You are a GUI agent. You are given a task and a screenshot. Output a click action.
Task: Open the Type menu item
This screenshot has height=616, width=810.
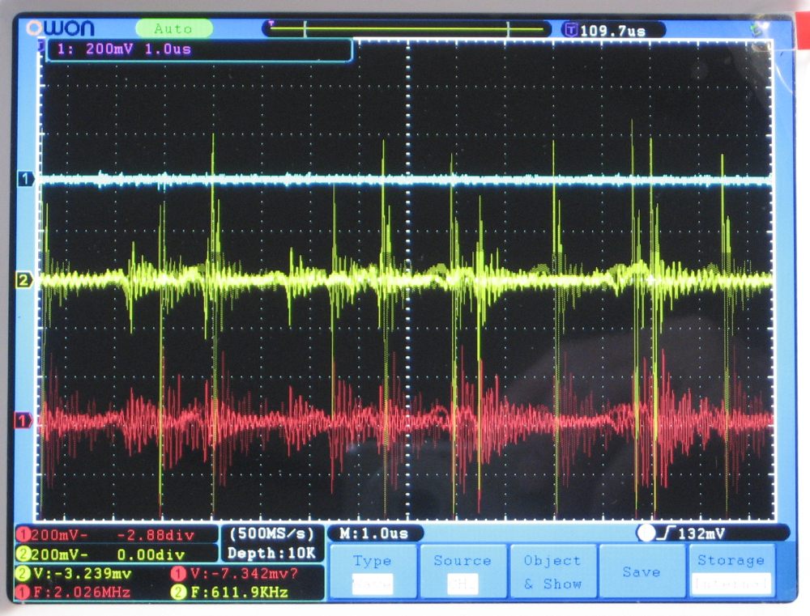(373, 571)
